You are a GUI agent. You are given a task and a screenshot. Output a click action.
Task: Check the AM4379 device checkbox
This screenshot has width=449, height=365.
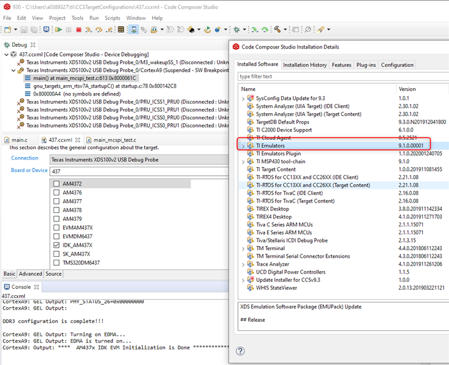57,219
